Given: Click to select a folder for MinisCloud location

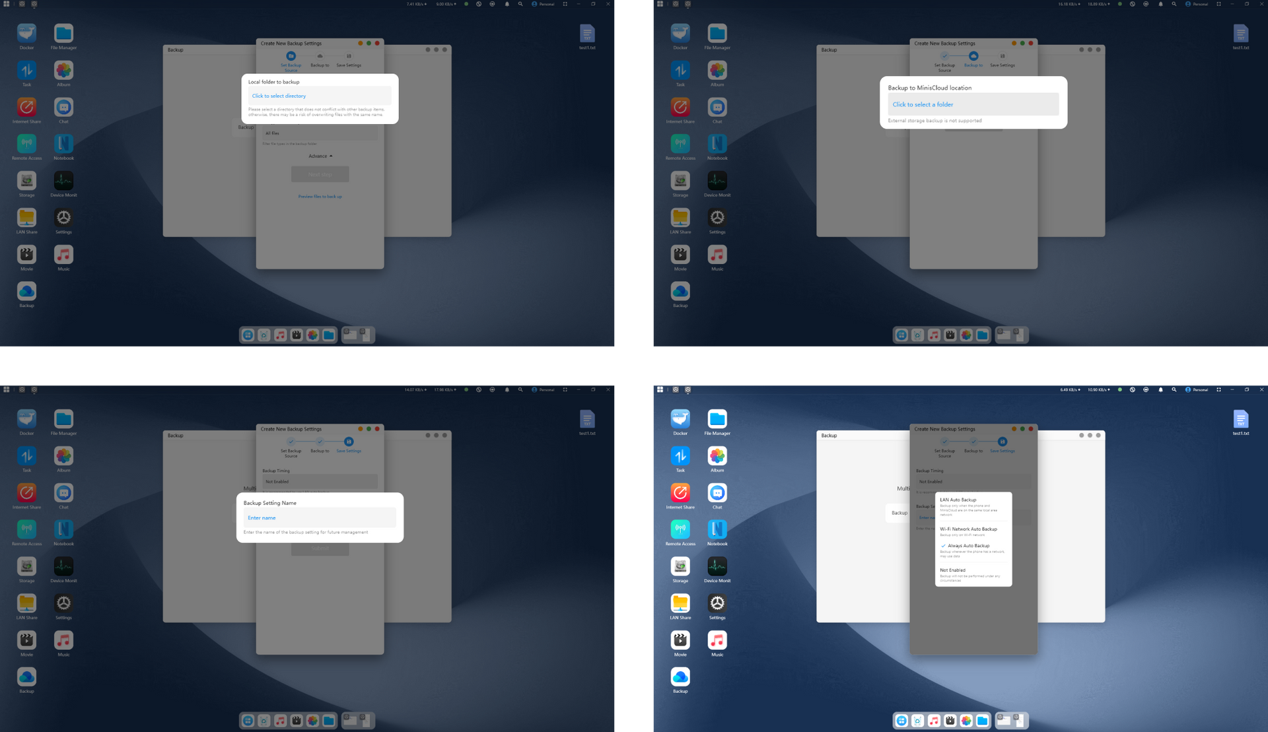Looking at the screenshot, I should pyautogui.click(x=923, y=104).
